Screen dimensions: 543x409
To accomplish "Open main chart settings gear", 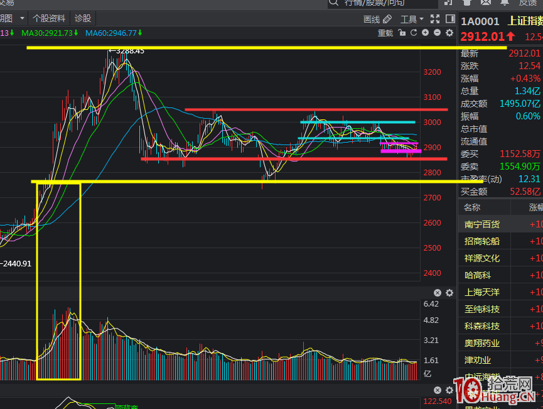I will (x=449, y=33).
